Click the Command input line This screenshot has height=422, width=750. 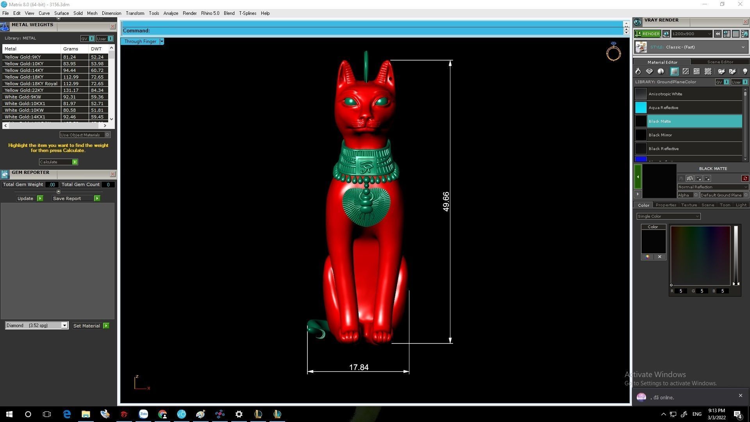[x=372, y=30]
